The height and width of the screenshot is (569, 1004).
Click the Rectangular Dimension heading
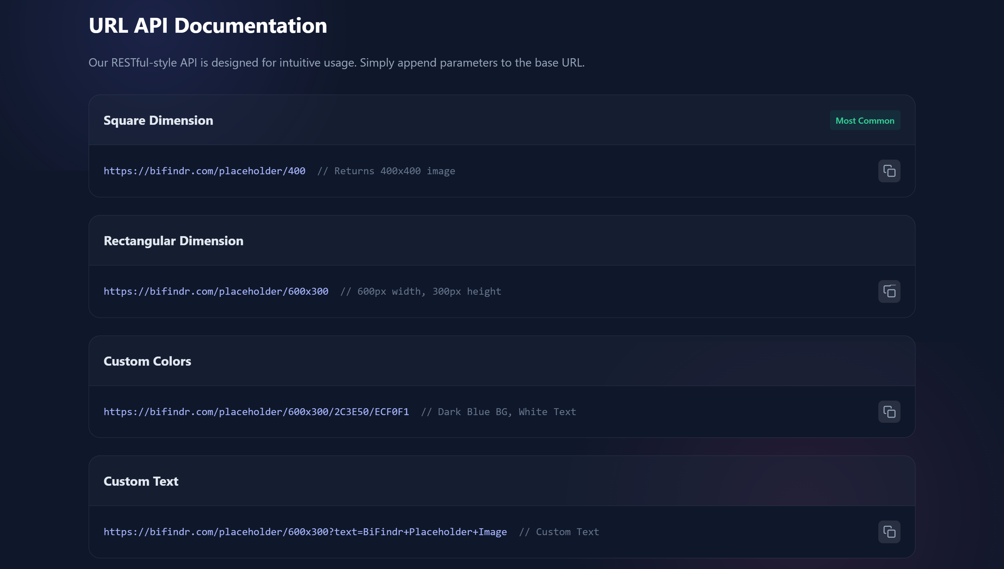[x=174, y=241]
